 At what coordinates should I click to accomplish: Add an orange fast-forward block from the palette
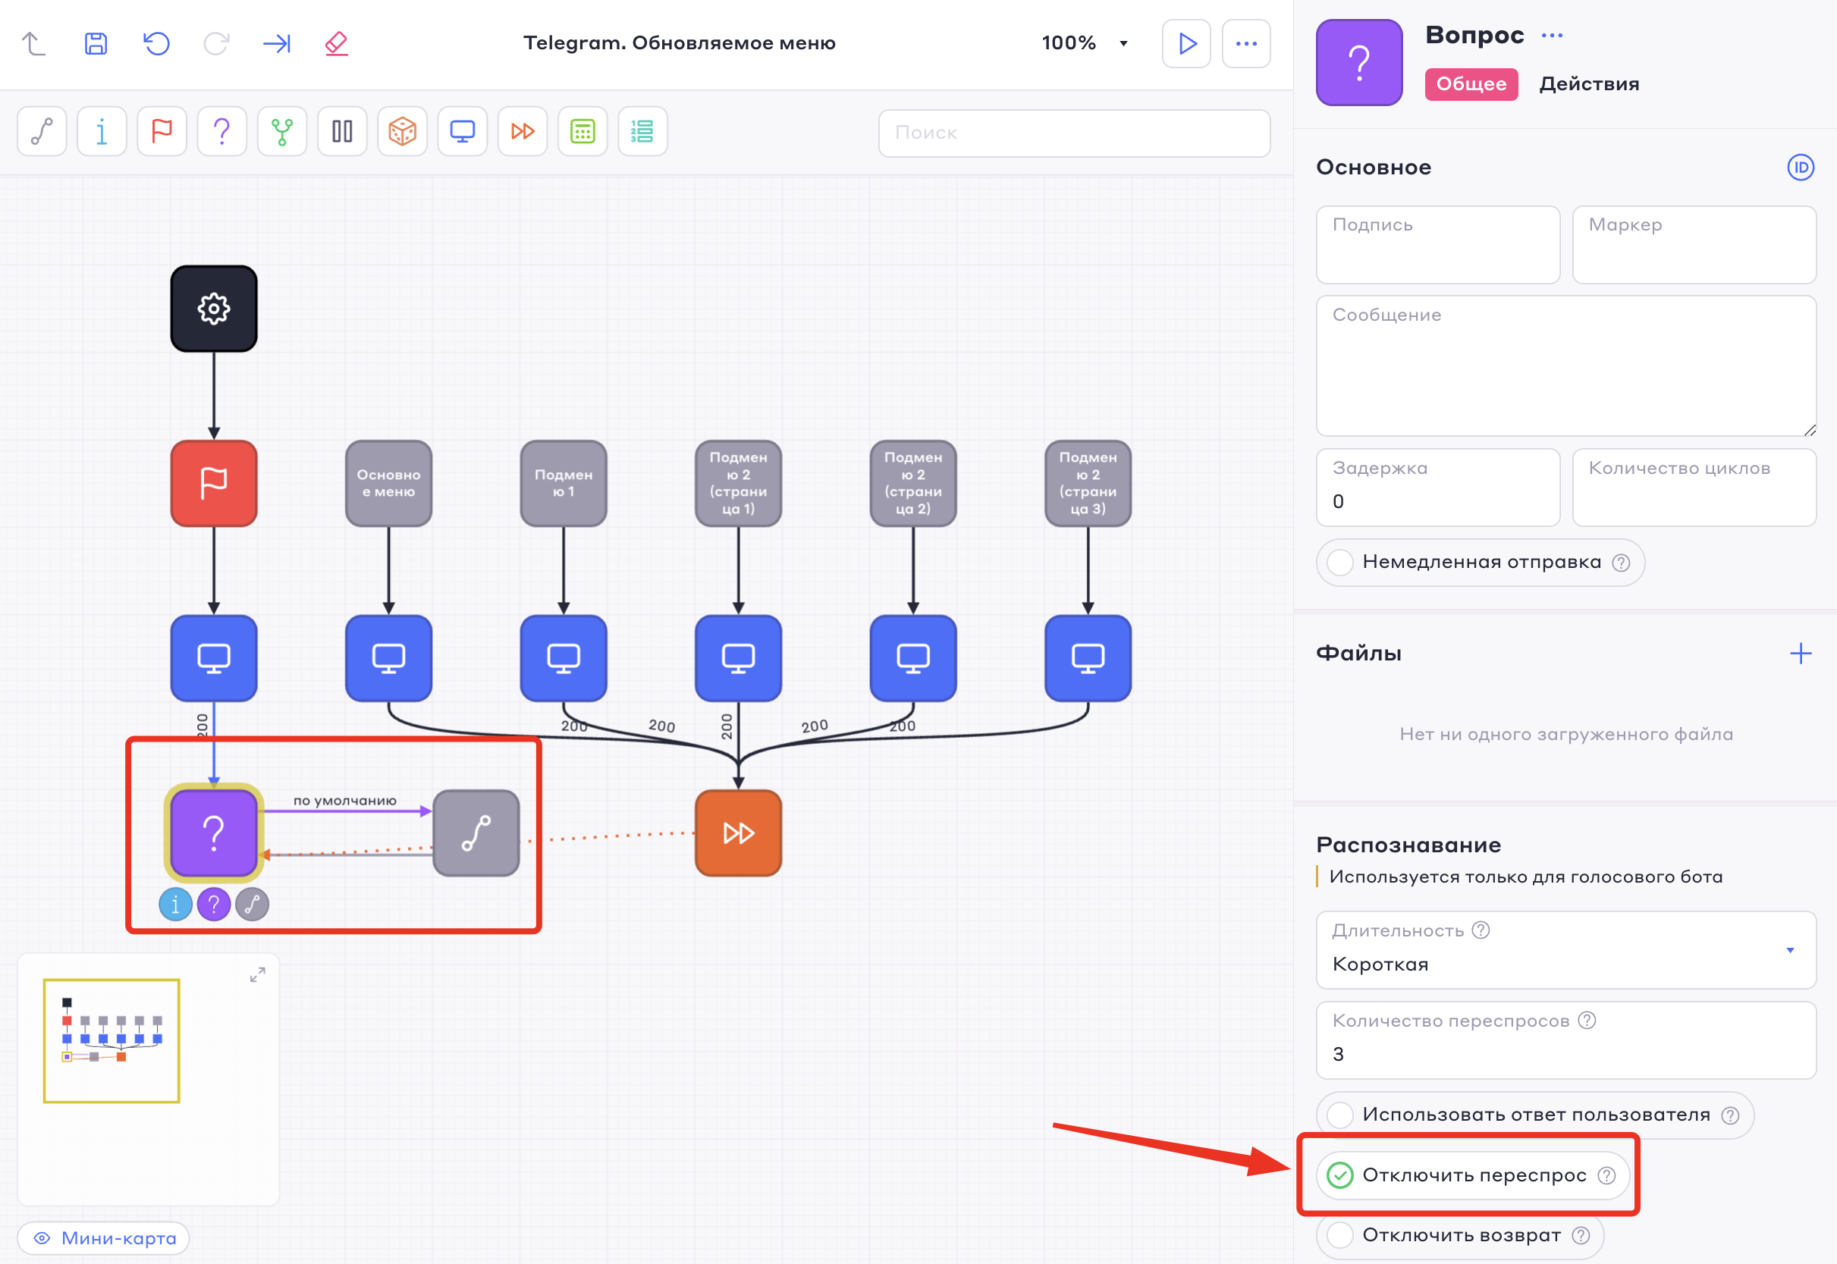523,131
